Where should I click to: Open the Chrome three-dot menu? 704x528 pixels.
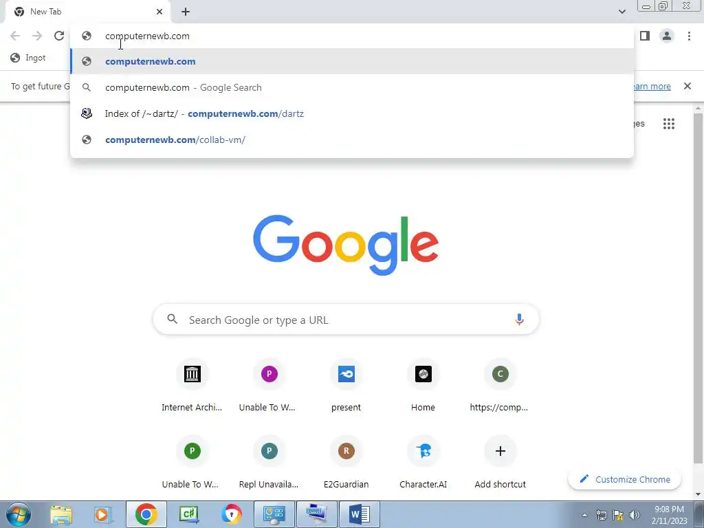coord(689,36)
